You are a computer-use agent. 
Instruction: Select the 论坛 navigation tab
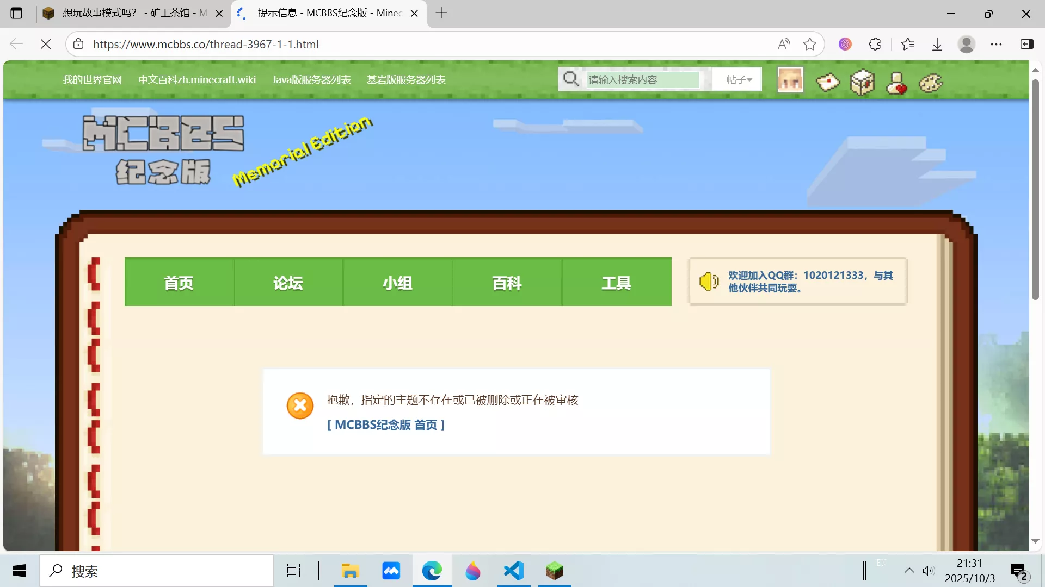click(288, 282)
